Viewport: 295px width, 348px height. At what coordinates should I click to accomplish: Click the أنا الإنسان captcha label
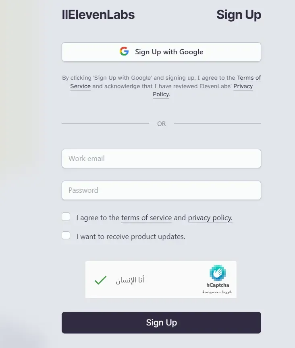click(x=130, y=280)
